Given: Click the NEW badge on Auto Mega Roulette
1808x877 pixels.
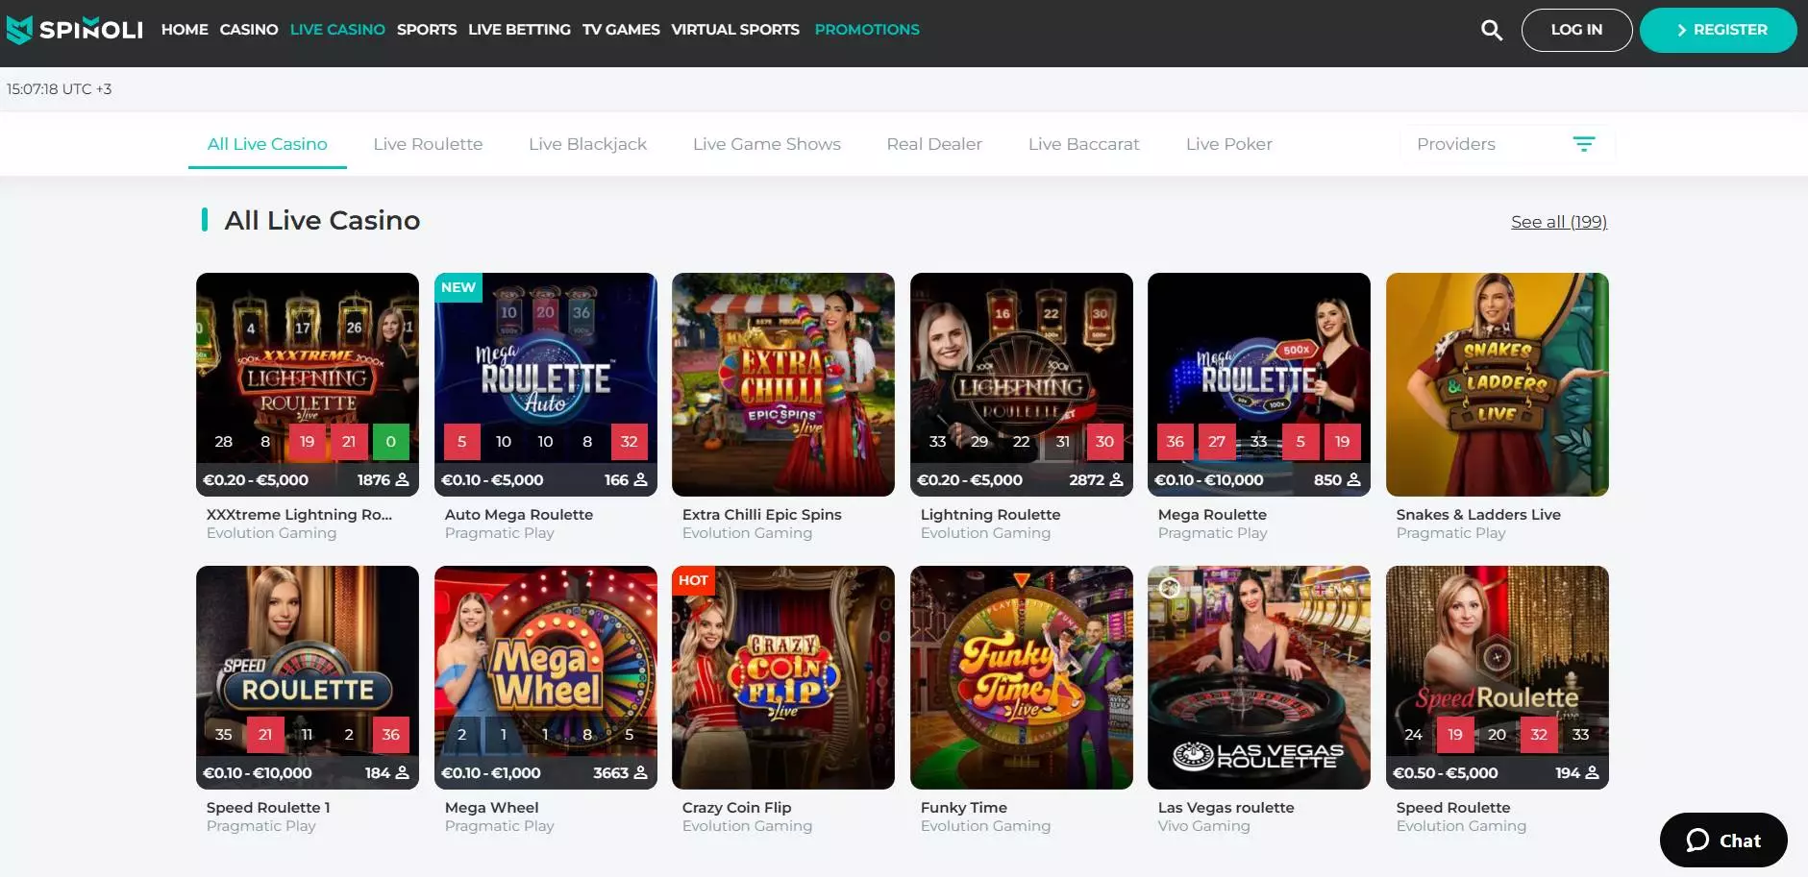Looking at the screenshot, I should 458,287.
